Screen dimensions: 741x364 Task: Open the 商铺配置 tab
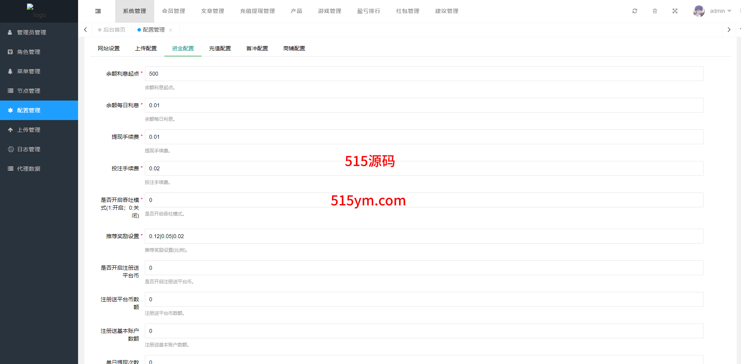pos(294,48)
